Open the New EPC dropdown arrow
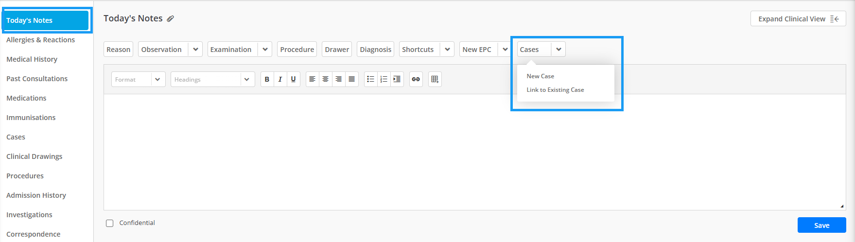 [505, 49]
